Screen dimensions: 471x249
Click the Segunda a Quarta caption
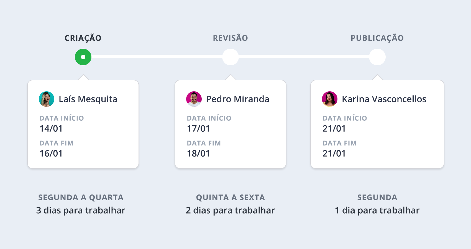tap(81, 198)
